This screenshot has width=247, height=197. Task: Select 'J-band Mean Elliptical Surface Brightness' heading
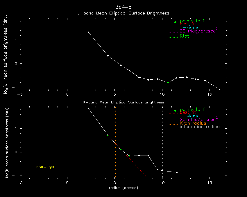tap(123, 13)
